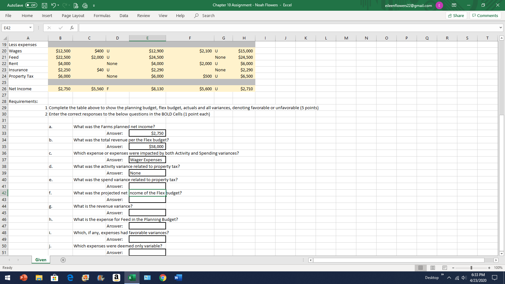Open the File menu tab
The width and height of the screenshot is (505, 284).
(8, 15)
